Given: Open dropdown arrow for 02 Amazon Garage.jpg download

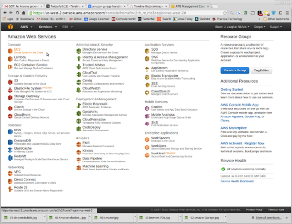Looking at the screenshot, I should pyautogui.click(x=225, y=217).
